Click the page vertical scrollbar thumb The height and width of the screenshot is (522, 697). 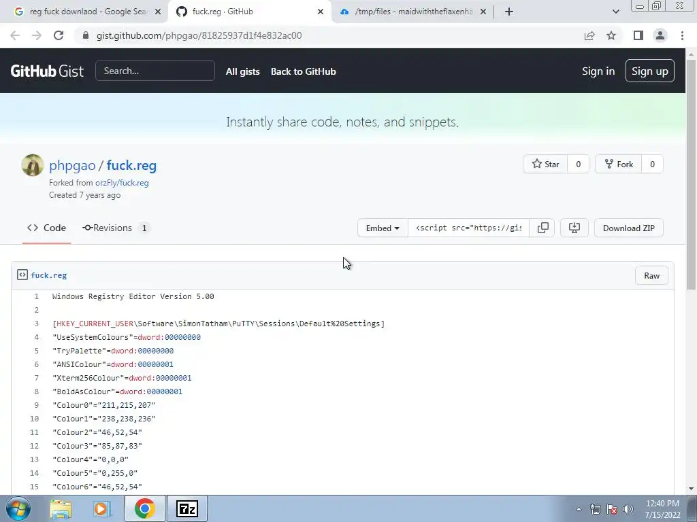[691, 175]
